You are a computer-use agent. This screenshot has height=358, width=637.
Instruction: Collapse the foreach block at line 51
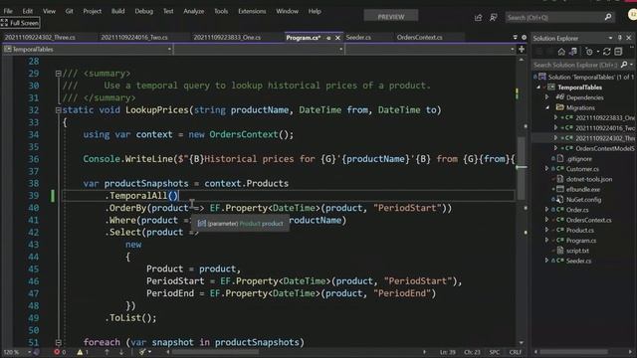click(58, 342)
